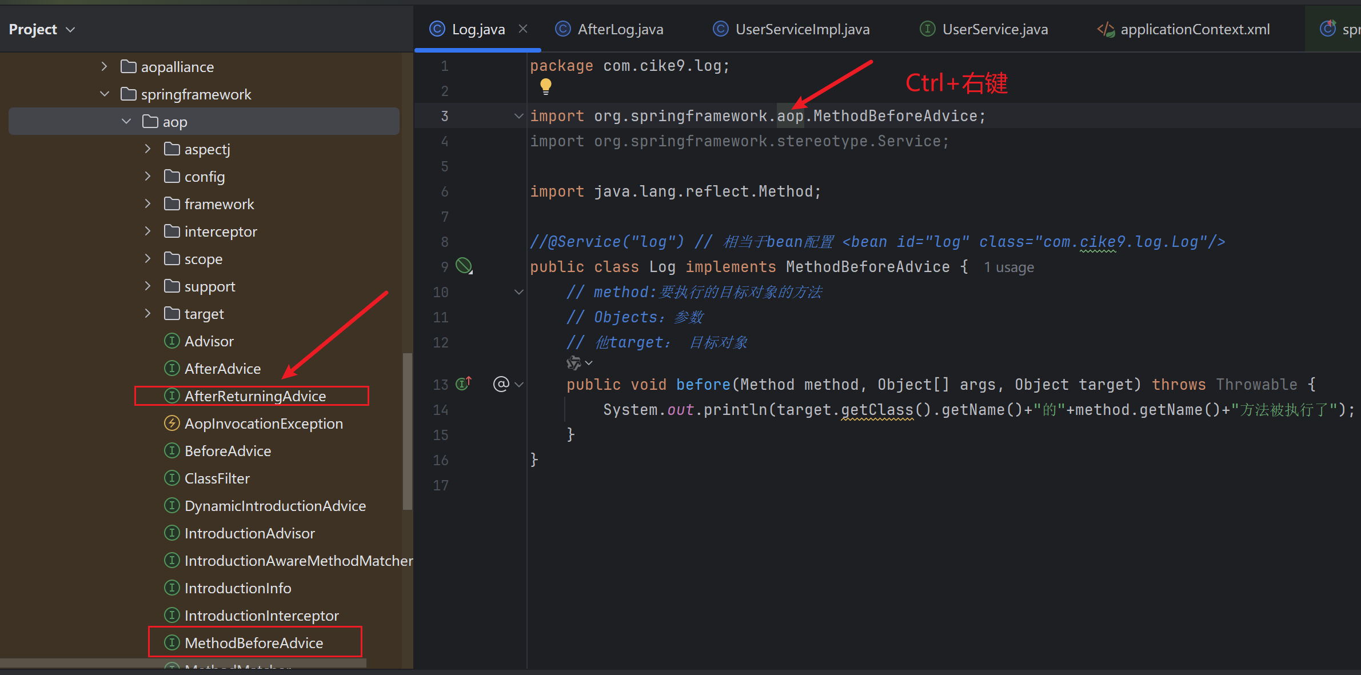Click the no-Spring-bean gutter icon on line 9
Screen dimensions: 1361x675
coord(464,266)
